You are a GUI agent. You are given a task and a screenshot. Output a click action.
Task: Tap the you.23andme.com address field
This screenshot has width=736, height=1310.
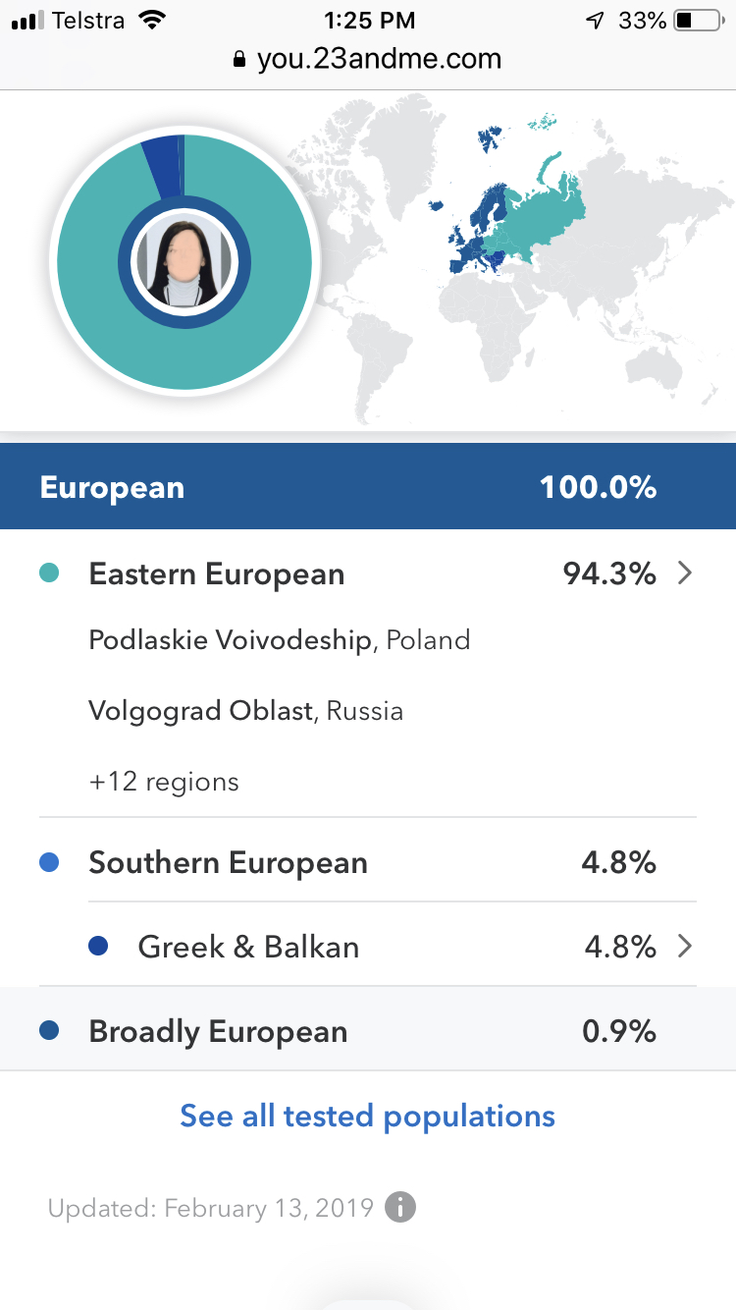(368, 60)
